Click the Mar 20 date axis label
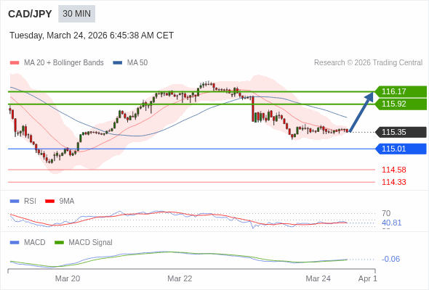 [x=68, y=278]
